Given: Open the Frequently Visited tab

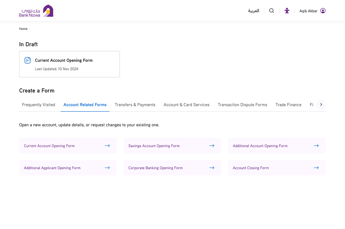Looking at the screenshot, I should click(39, 105).
